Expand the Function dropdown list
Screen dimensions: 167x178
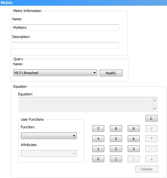coord(49,136)
